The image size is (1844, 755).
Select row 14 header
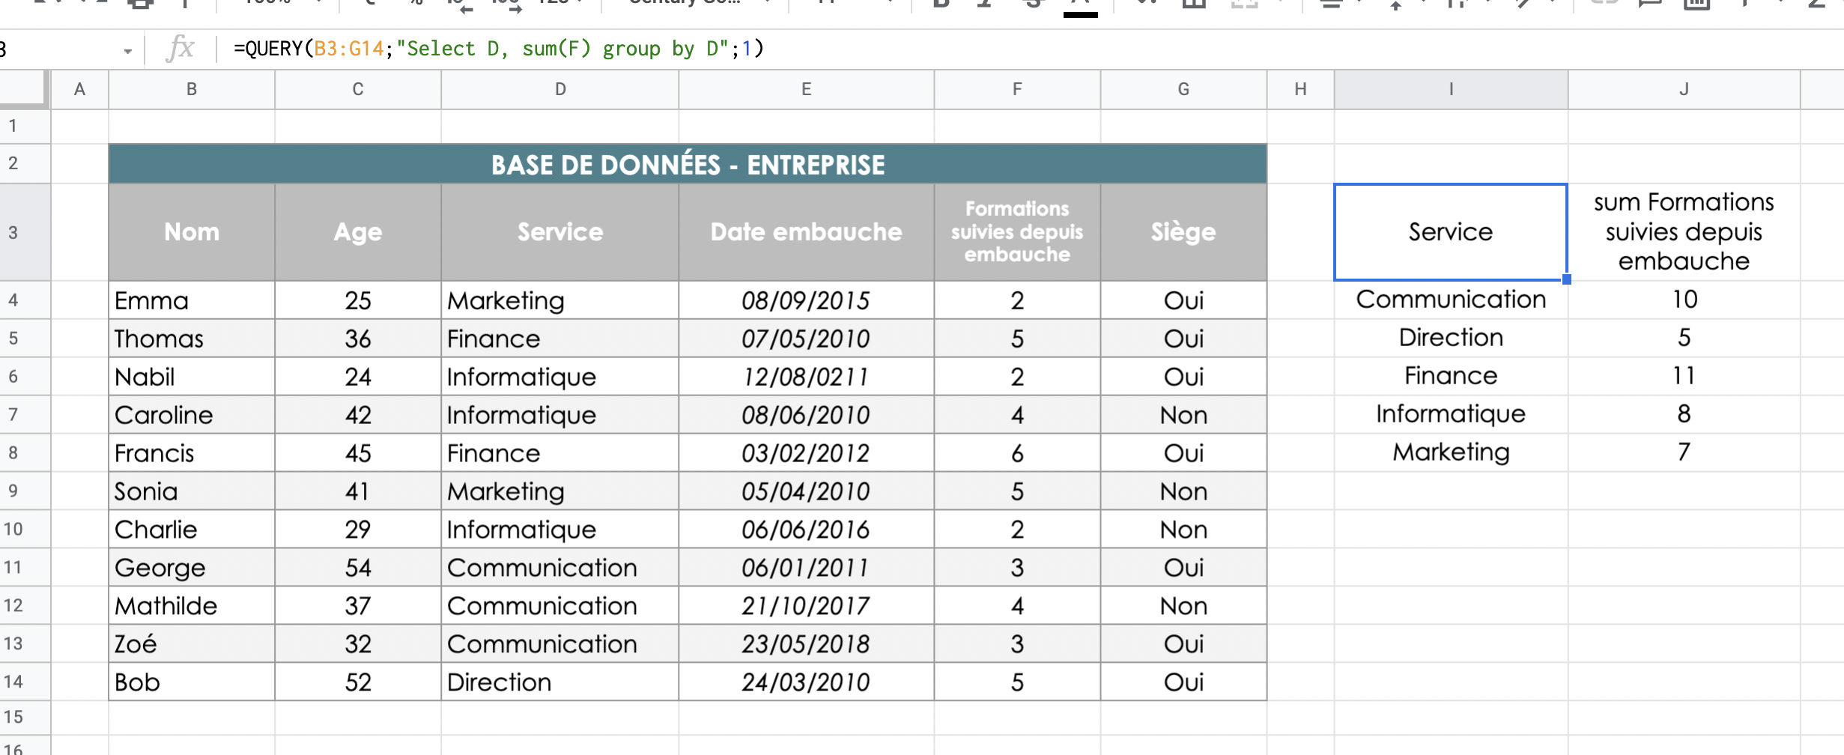[25, 682]
